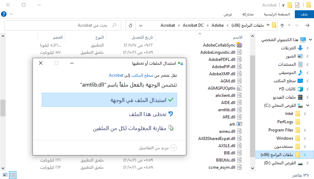This screenshot has width=314, height=179.
Task: Click the سطح المكتب link in dialog
Action: (x=142, y=75)
